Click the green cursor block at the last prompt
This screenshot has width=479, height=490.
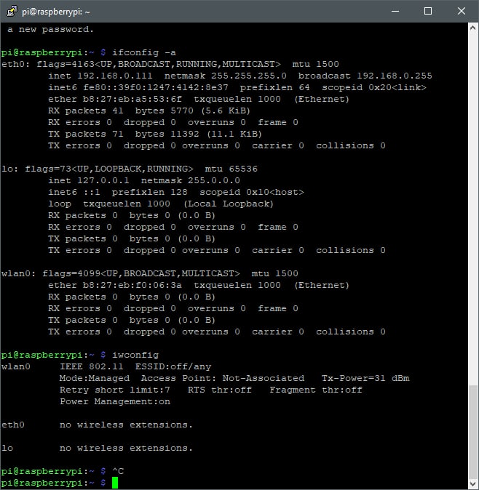coord(115,483)
